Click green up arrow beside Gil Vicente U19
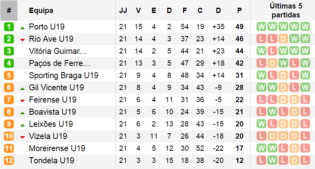 click(22, 88)
